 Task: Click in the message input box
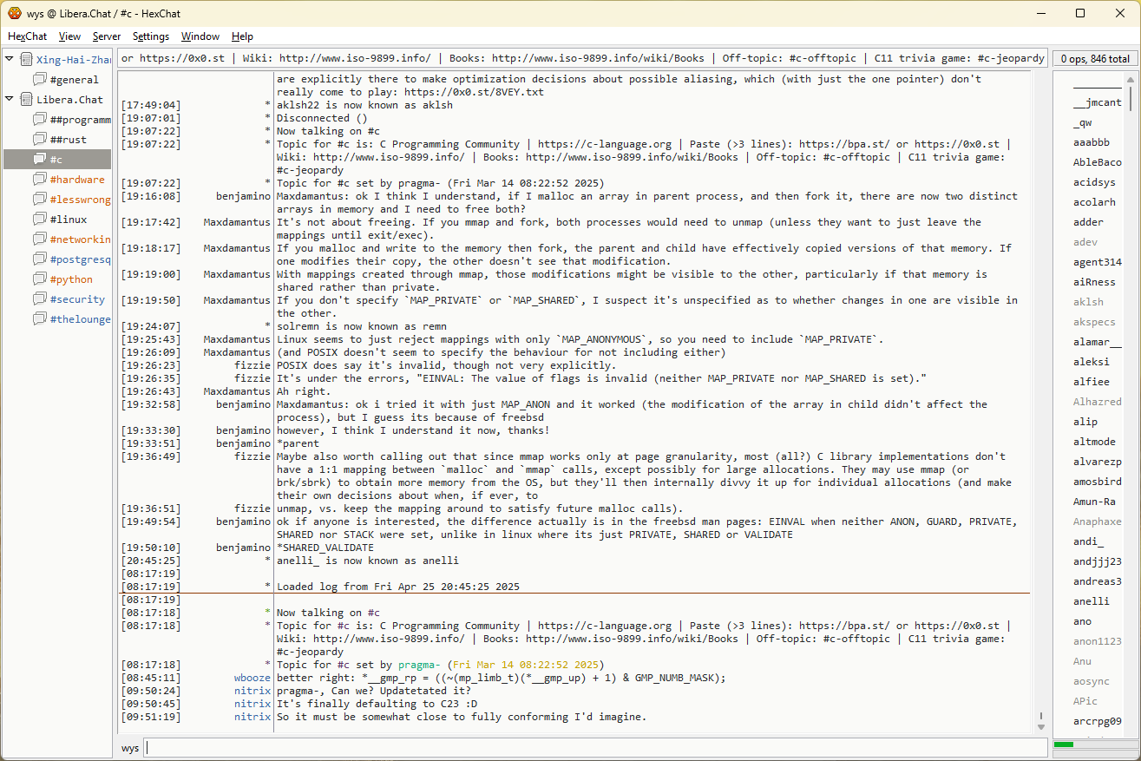pyautogui.click(x=594, y=748)
